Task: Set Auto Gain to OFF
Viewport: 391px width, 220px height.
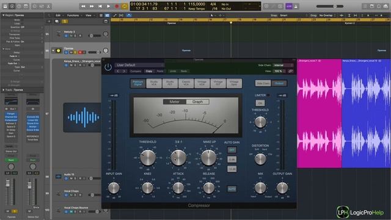Action: [232, 150]
